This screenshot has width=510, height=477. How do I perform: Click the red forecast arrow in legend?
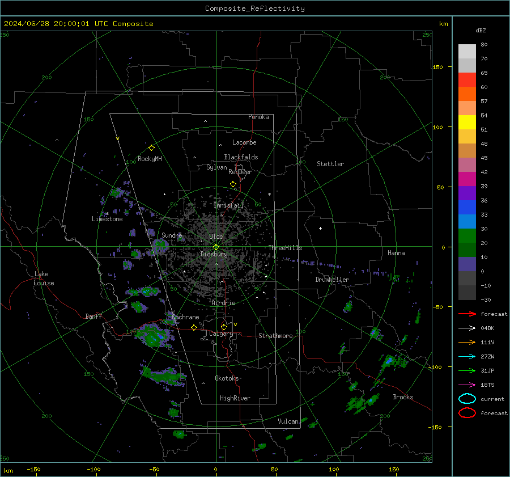point(467,314)
